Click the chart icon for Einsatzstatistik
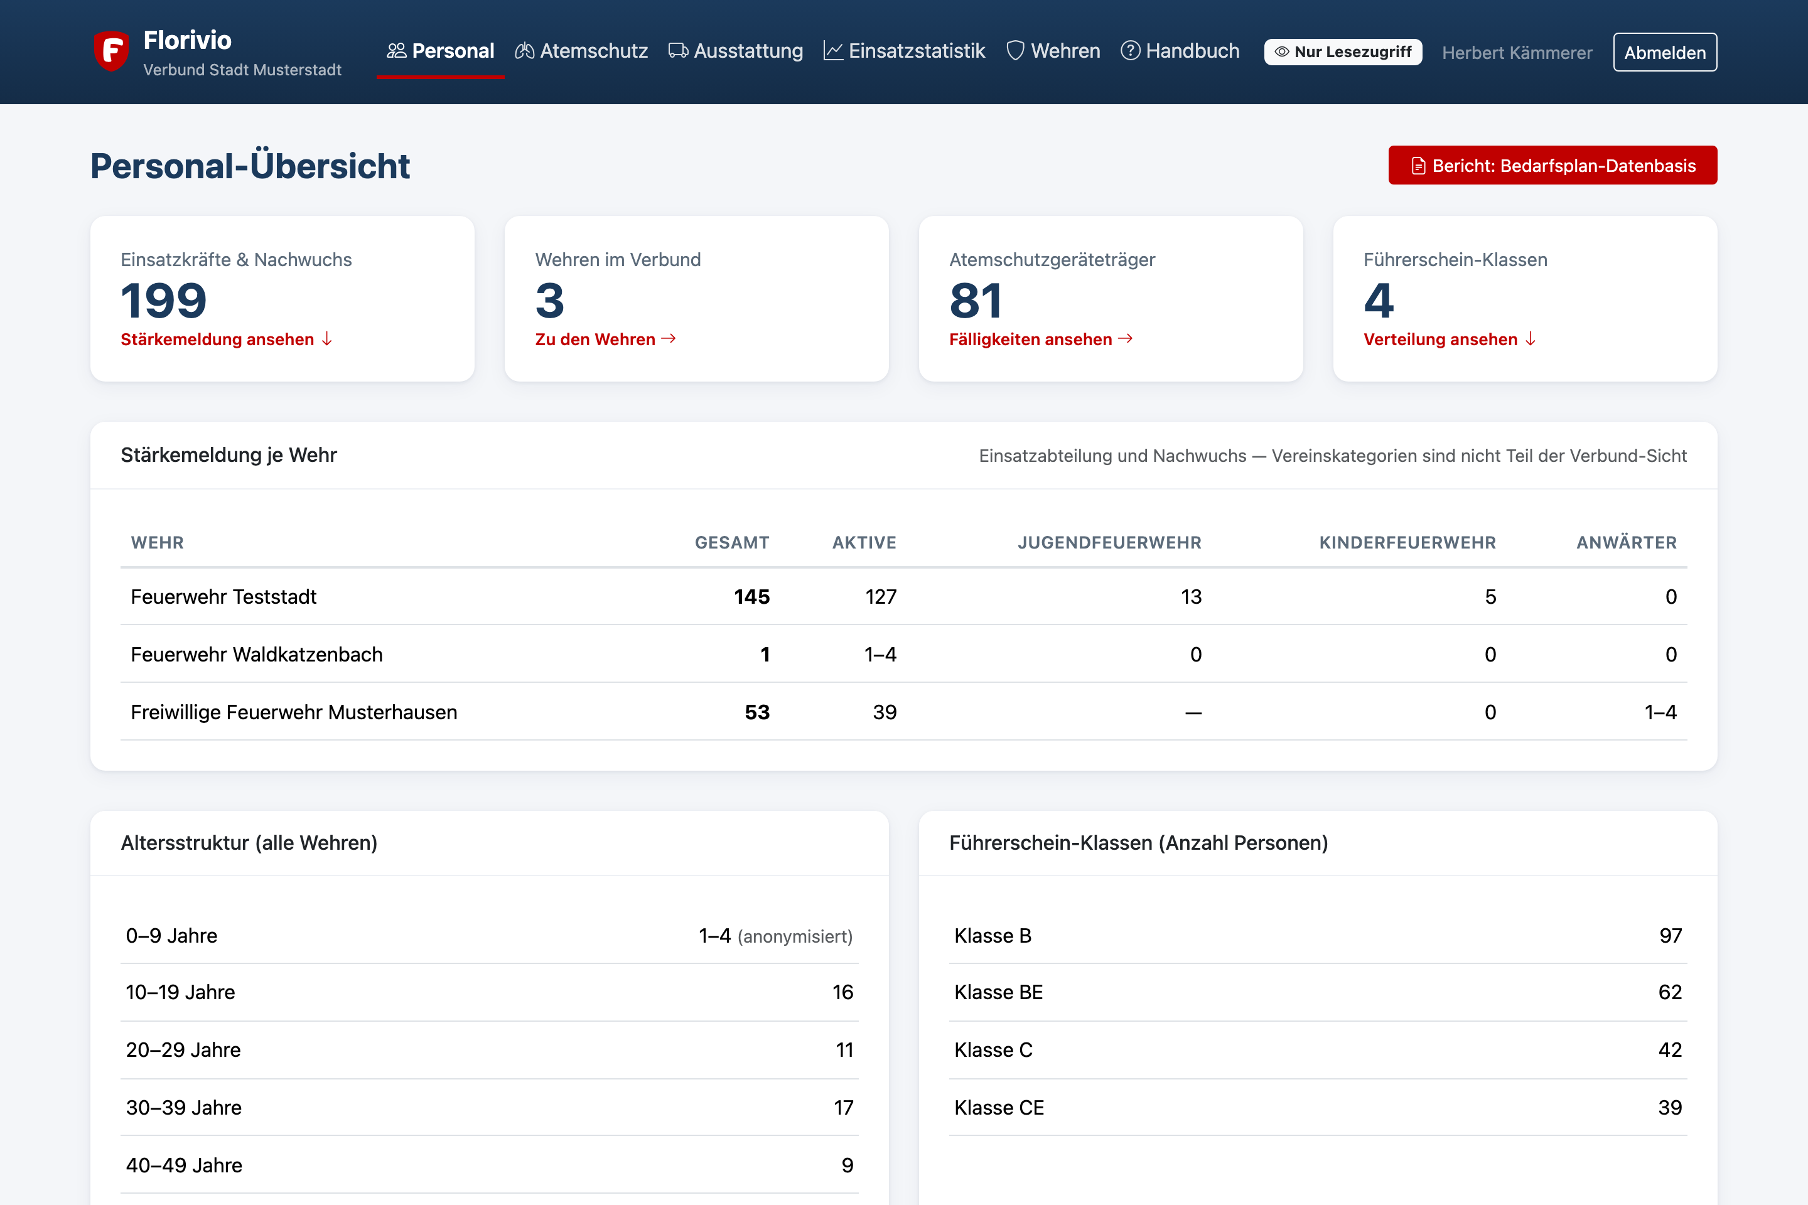1808x1205 pixels. tap(833, 51)
